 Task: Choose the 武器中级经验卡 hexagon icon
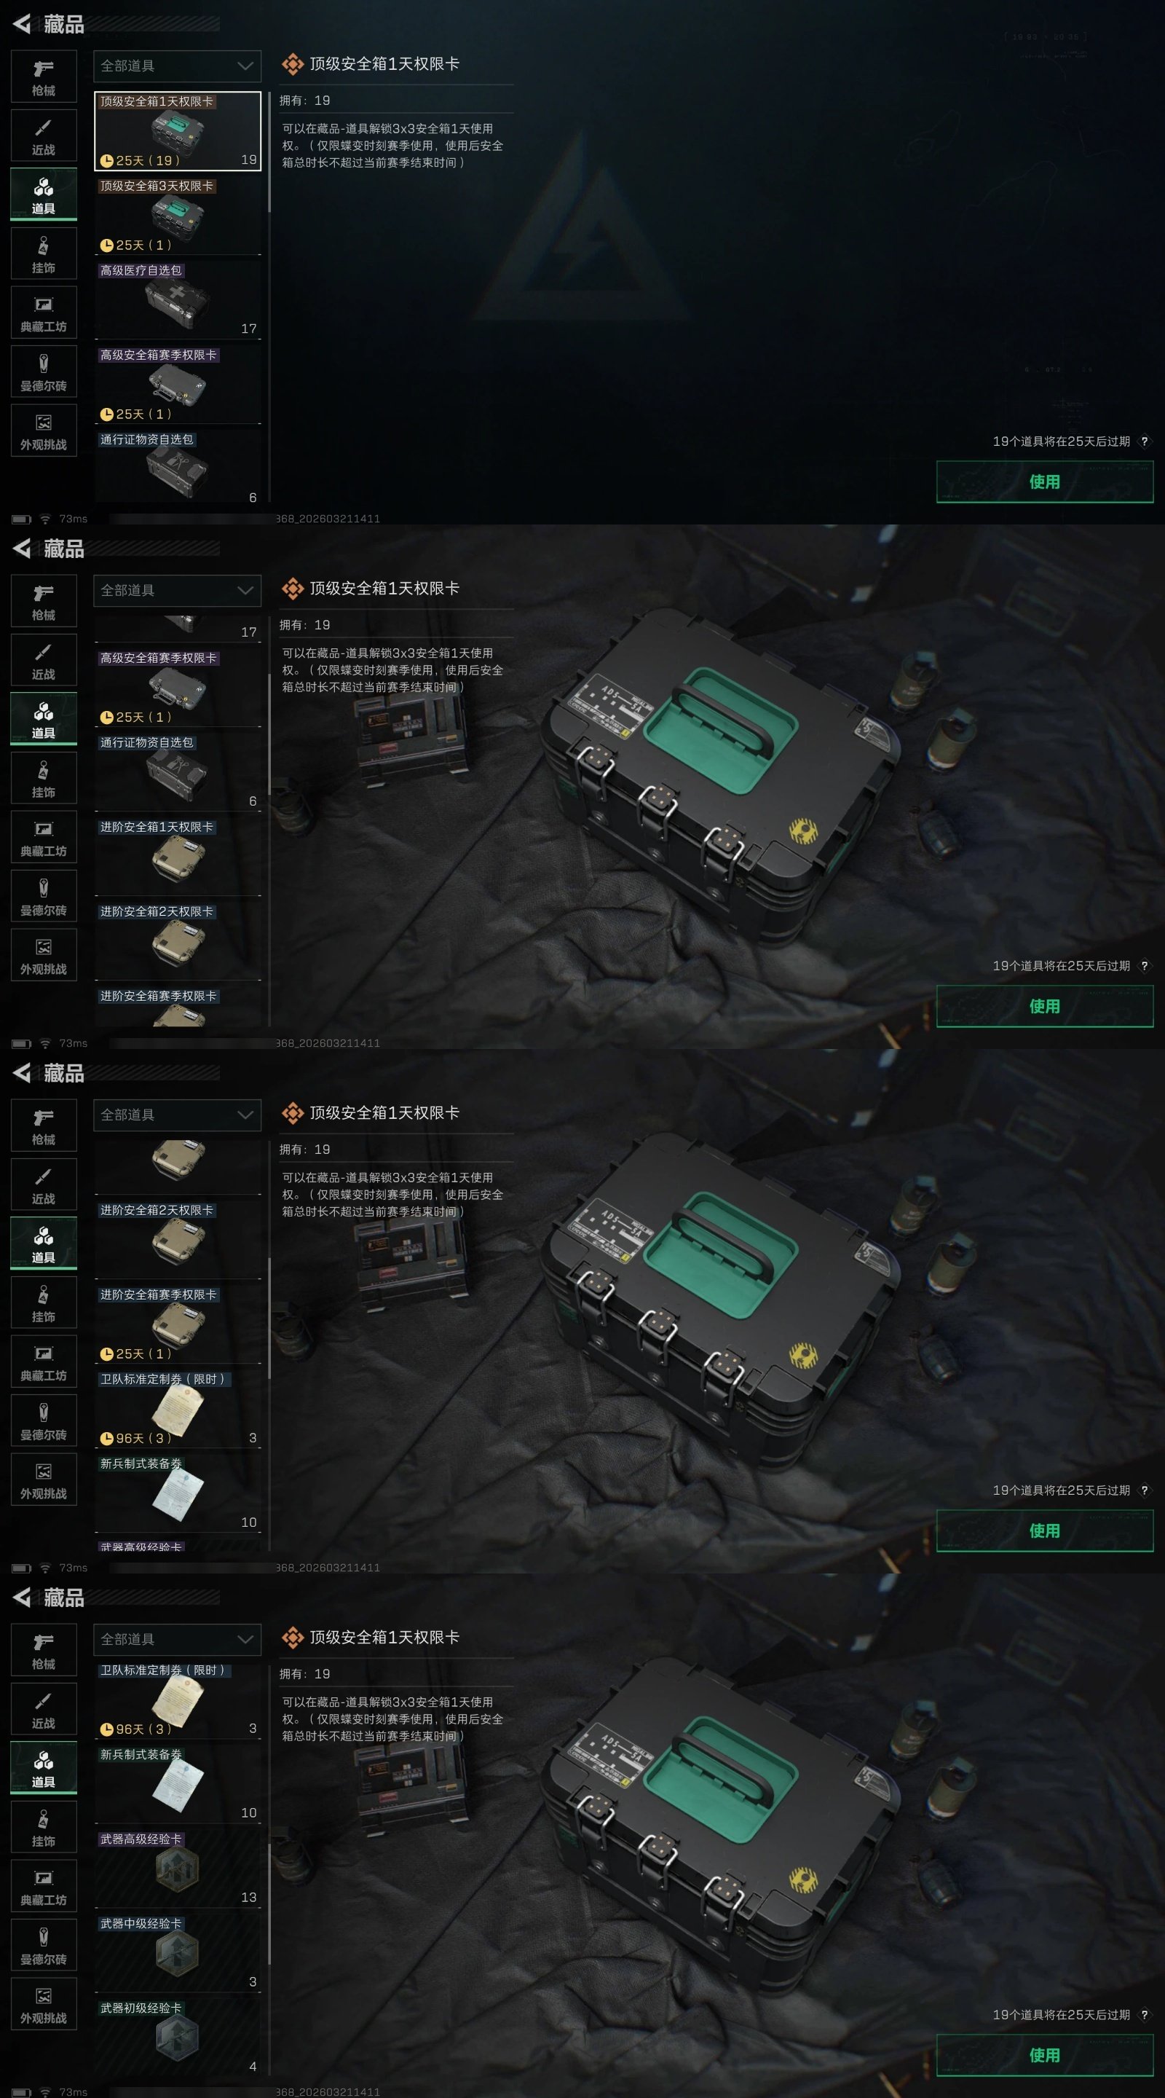178,1953
